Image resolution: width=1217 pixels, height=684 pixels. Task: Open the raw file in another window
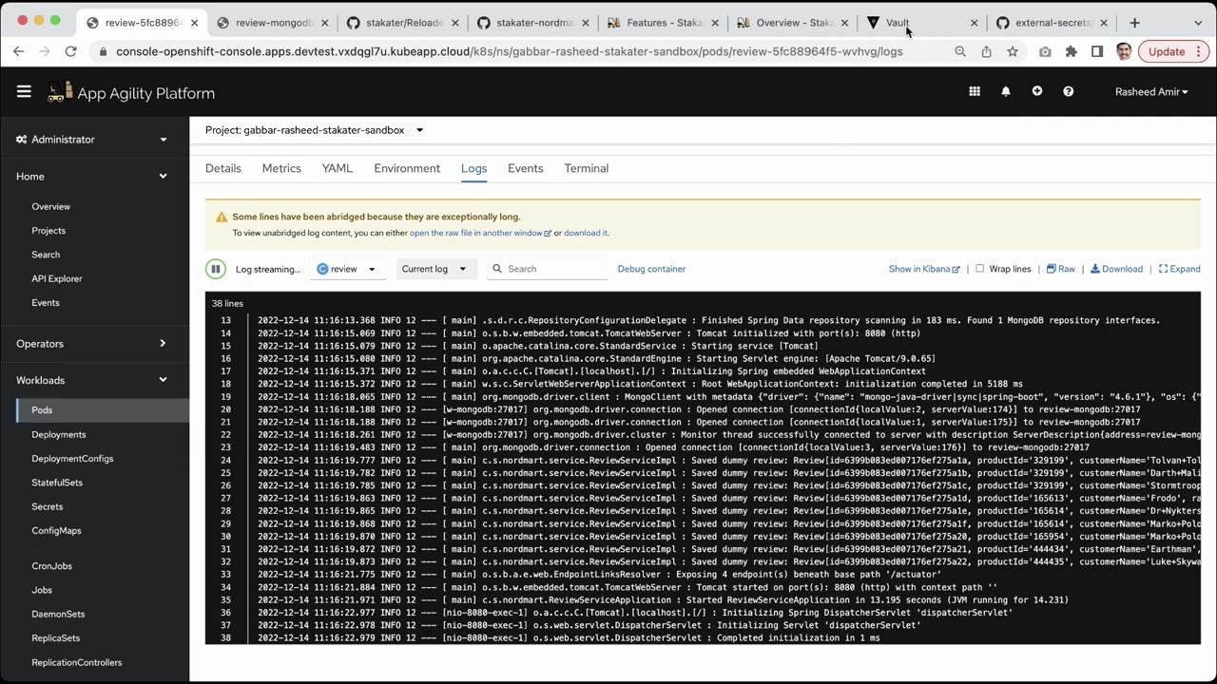pos(480,233)
